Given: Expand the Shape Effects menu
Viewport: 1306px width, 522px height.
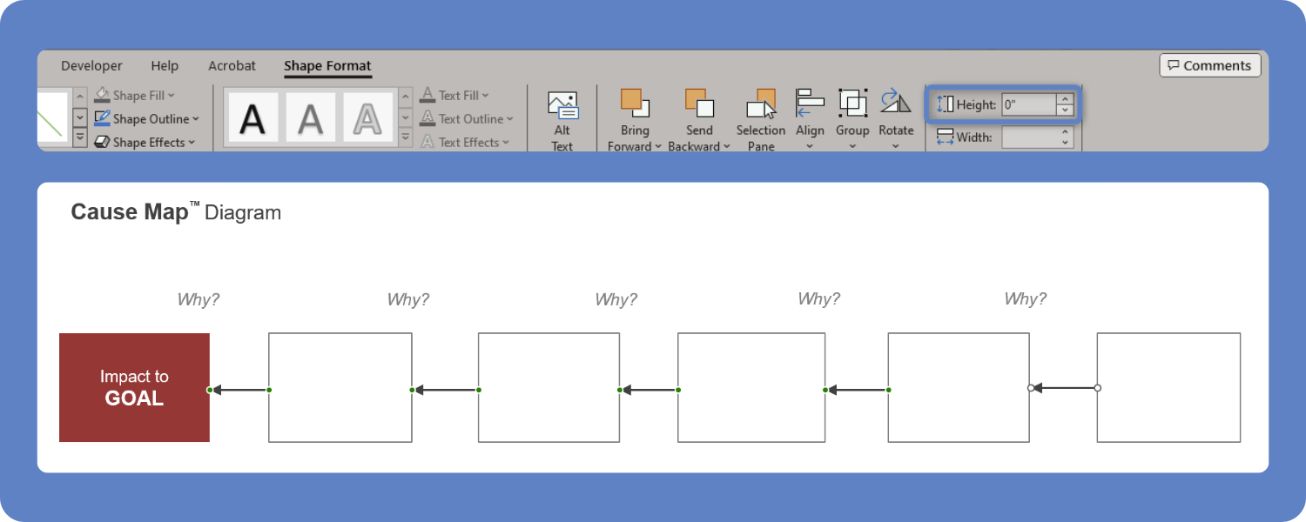Looking at the screenshot, I should click(x=145, y=142).
